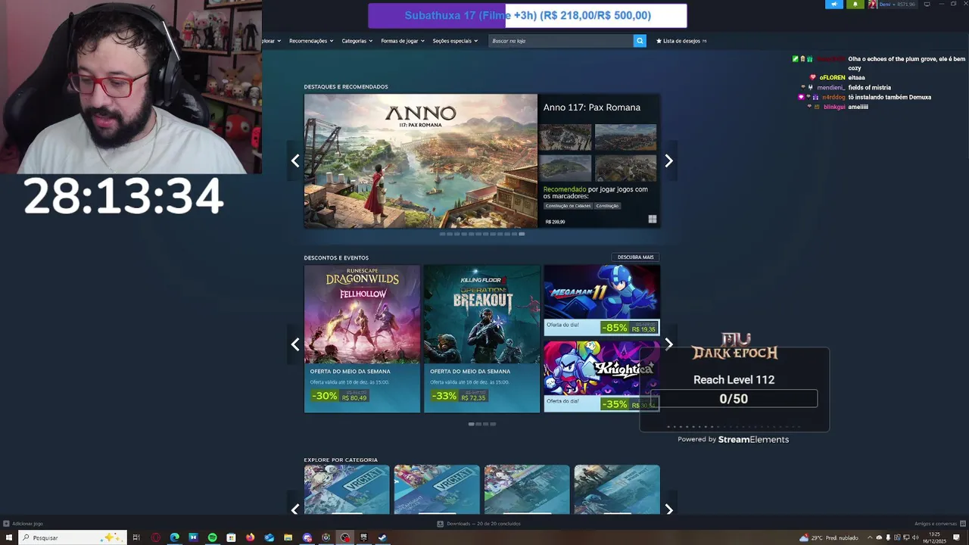Select last featured carousel page dot
The height and width of the screenshot is (545, 969).
point(522,234)
